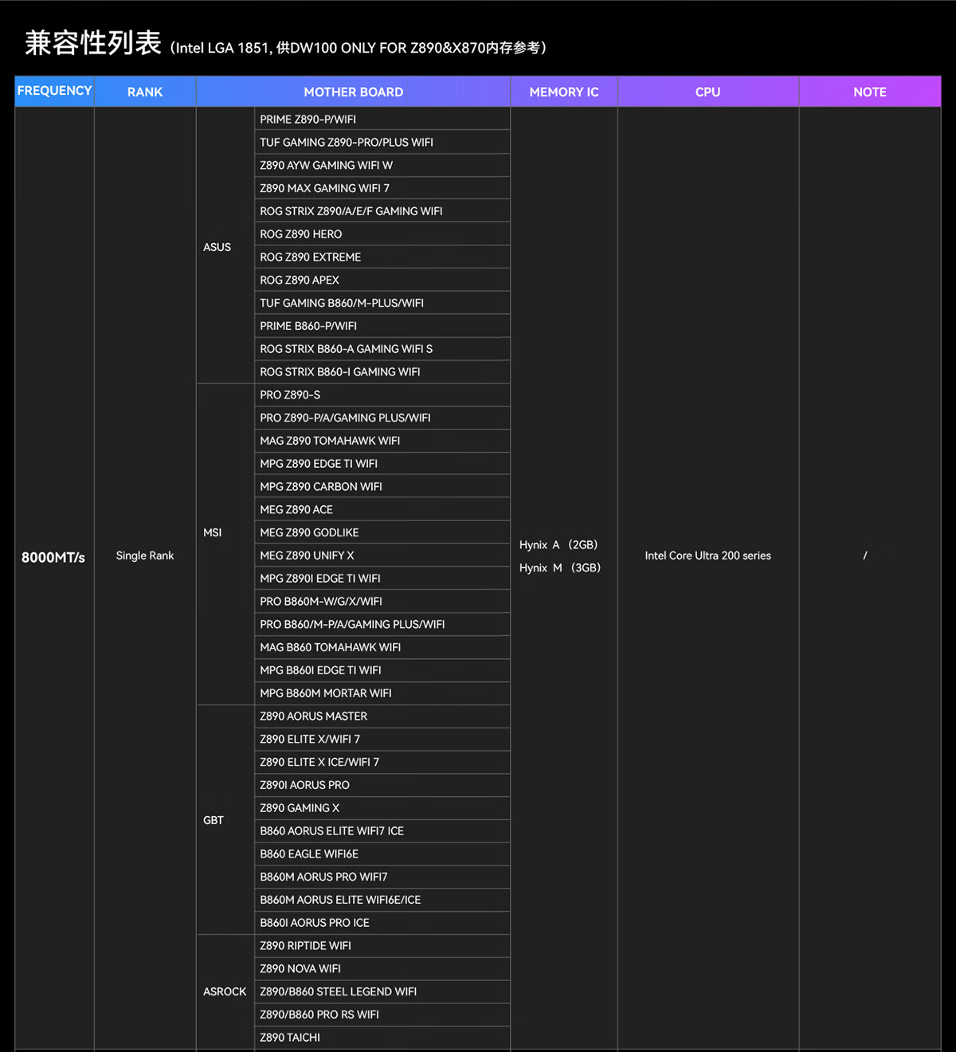This screenshot has height=1052, width=956.
Task: Select the Z890 TAICHI row
Action: pyautogui.click(x=290, y=1038)
